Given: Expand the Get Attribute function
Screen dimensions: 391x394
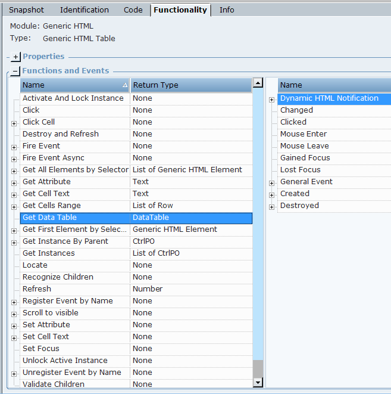Looking at the screenshot, I should tap(14, 182).
